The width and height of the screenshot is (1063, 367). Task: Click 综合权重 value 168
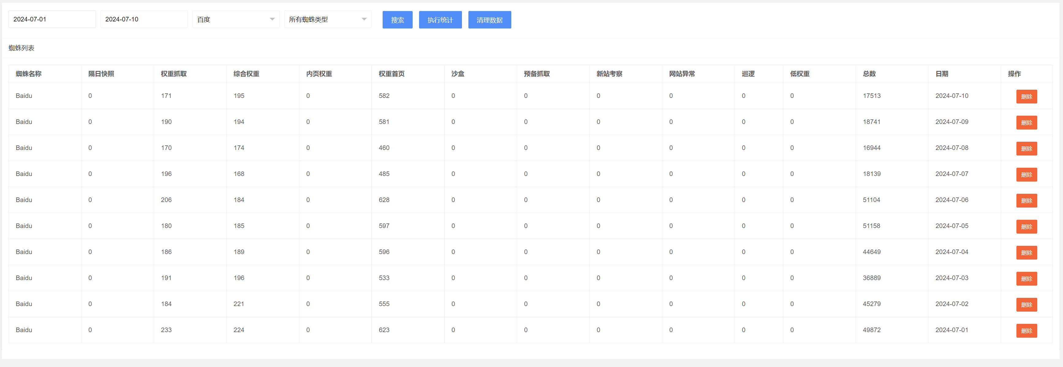point(239,174)
